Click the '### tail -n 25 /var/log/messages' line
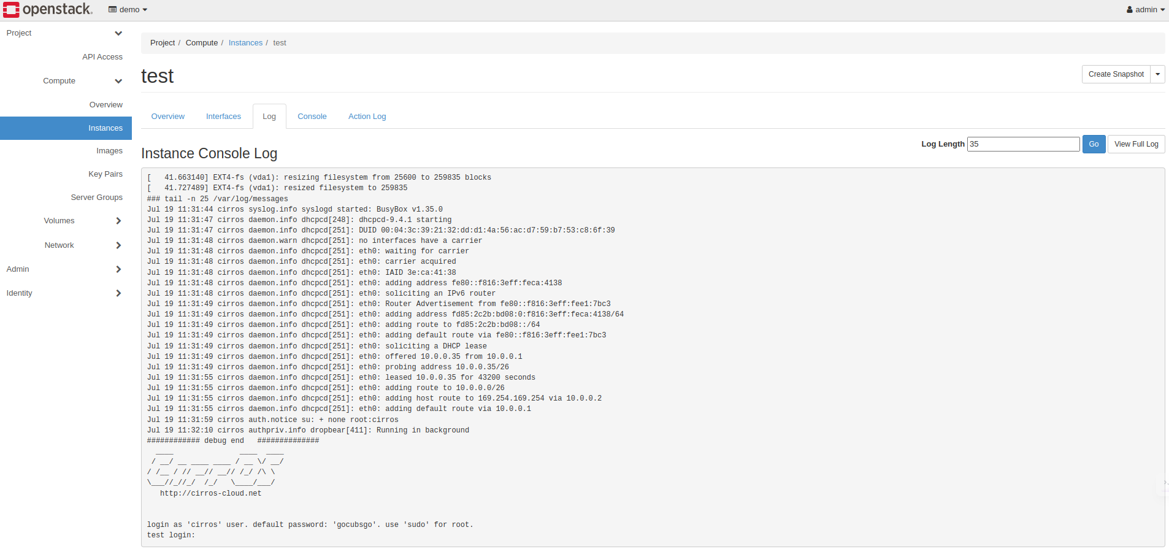 pos(217,199)
